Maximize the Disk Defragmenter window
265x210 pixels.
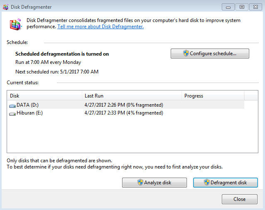coord(241,6)
